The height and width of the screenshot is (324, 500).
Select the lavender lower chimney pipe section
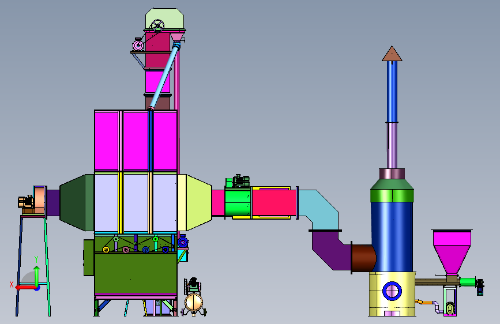392,146
